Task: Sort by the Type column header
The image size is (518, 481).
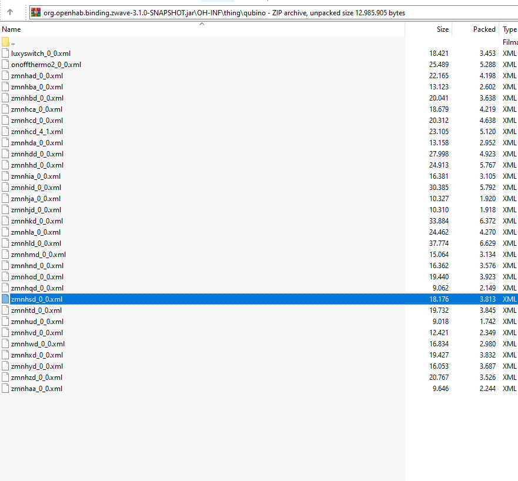Action: [509, 29]
